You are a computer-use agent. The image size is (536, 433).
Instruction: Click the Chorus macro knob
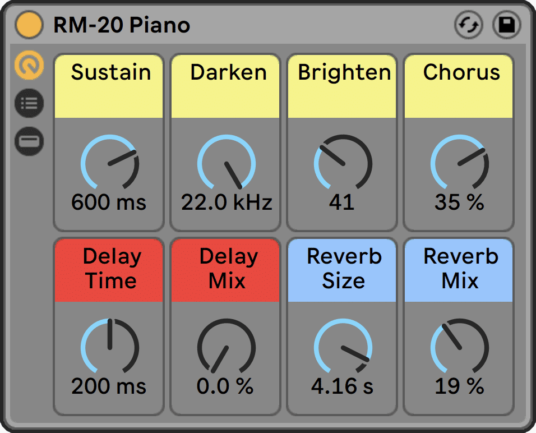coord(460,164)
